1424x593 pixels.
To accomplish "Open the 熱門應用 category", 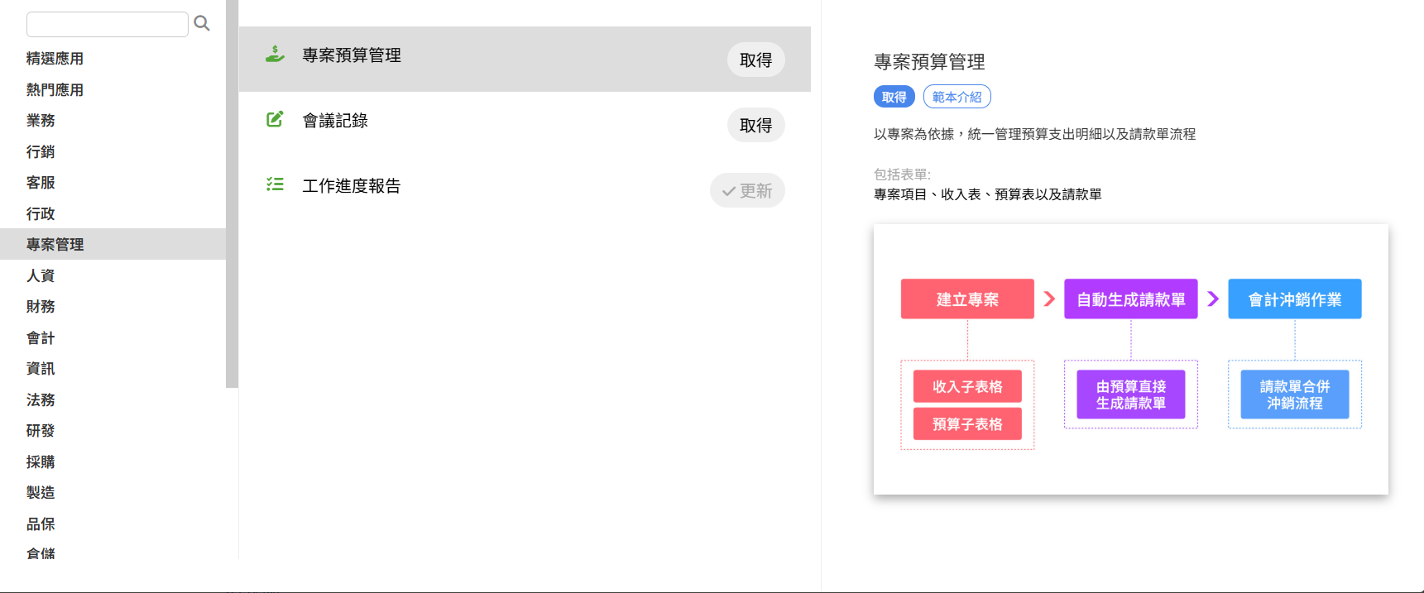I will pos(55,89).
